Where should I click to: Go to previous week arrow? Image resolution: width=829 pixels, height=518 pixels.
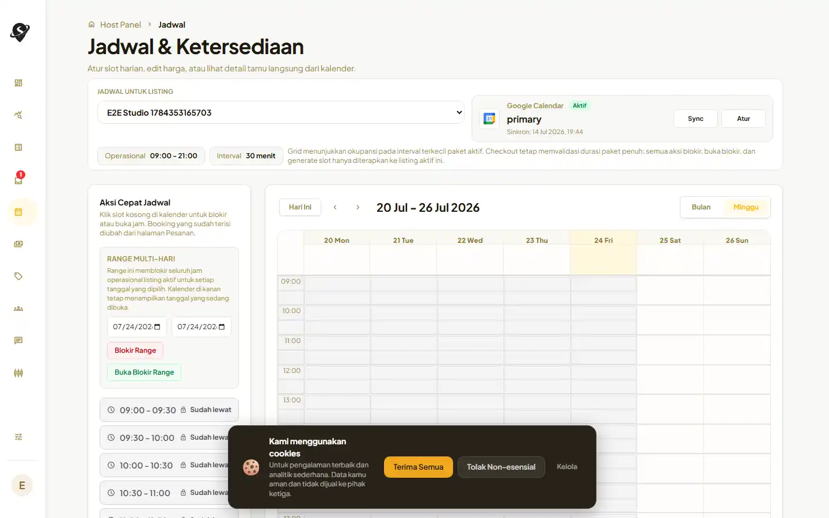pyautogui.click(x=335, y=207)
